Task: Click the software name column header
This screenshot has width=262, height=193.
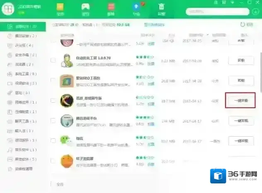Action: [x=67, y=35]
